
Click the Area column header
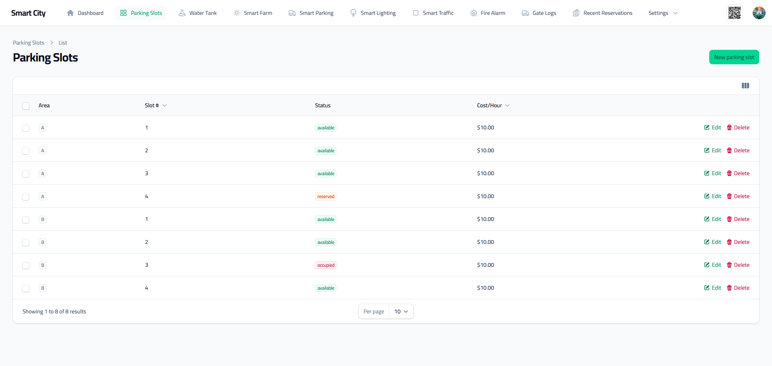(x=44, y=105)
